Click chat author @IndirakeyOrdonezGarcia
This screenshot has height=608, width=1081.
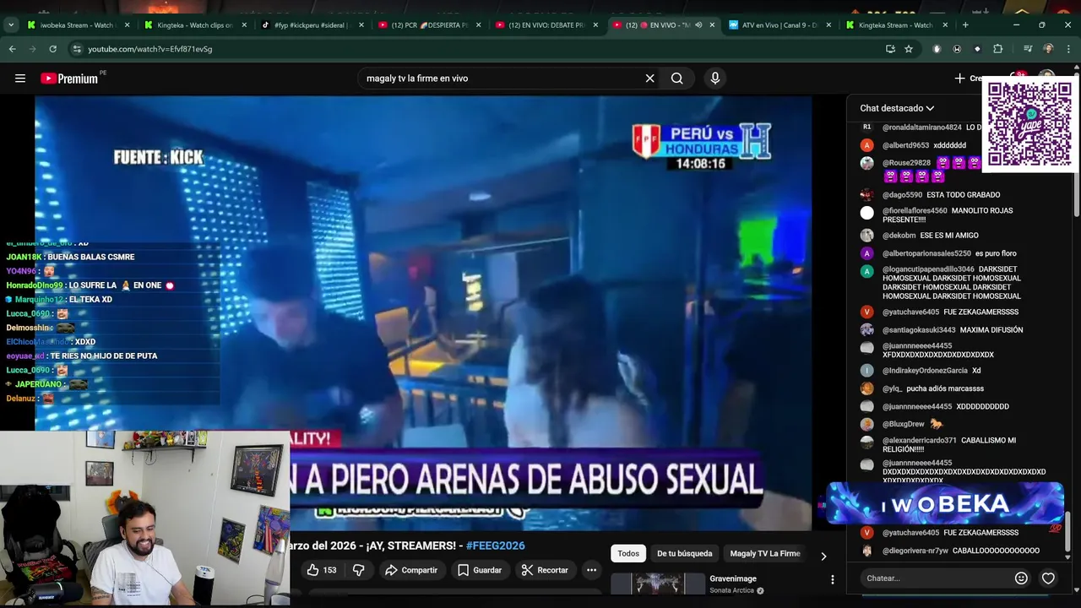[925, 371]
